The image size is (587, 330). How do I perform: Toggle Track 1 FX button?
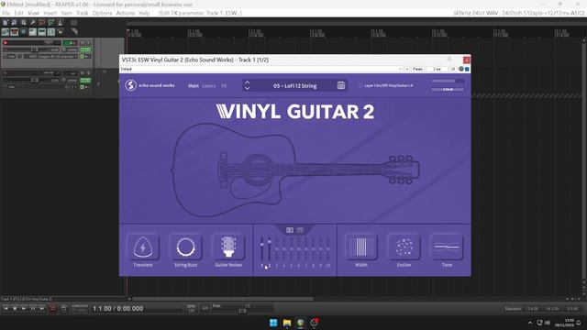(85, 49)
